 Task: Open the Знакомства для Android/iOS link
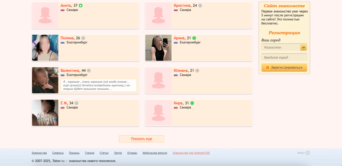191,153
